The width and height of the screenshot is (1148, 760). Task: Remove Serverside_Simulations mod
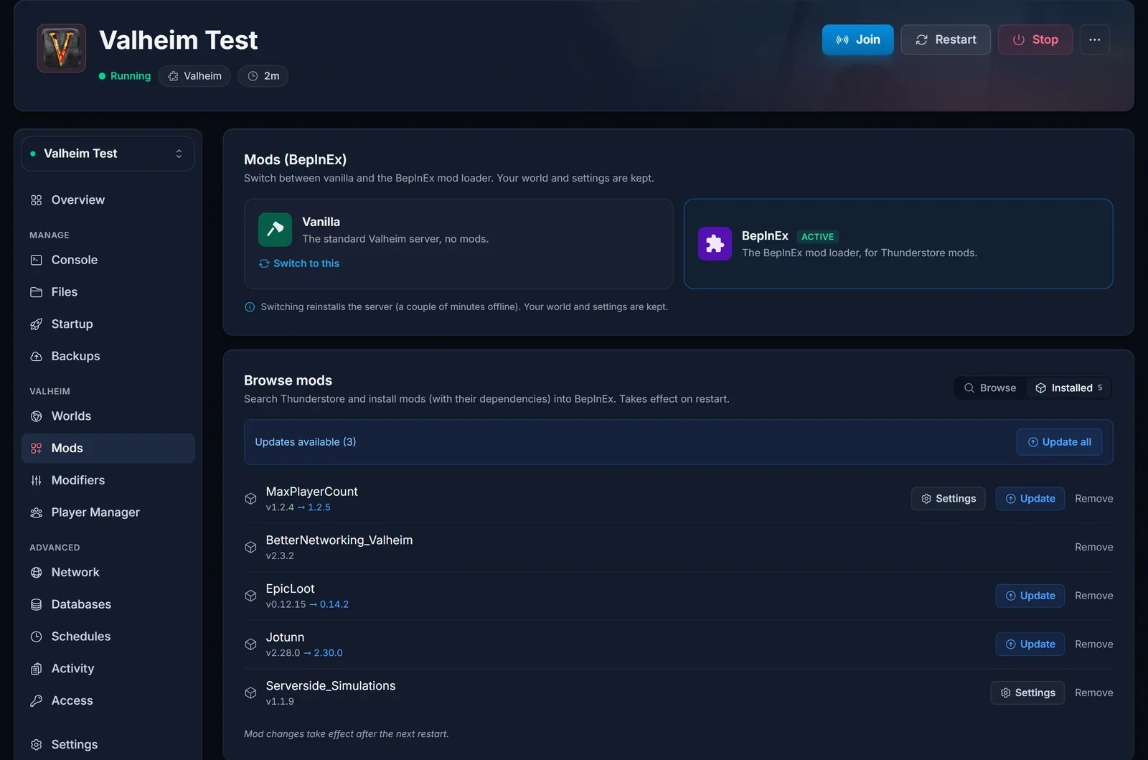click(1093, 693)
